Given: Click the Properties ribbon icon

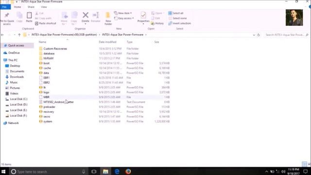Looking at the screenshot, I should [143, 15].
